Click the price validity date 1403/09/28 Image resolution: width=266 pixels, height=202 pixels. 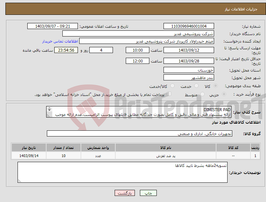[189, 61]
